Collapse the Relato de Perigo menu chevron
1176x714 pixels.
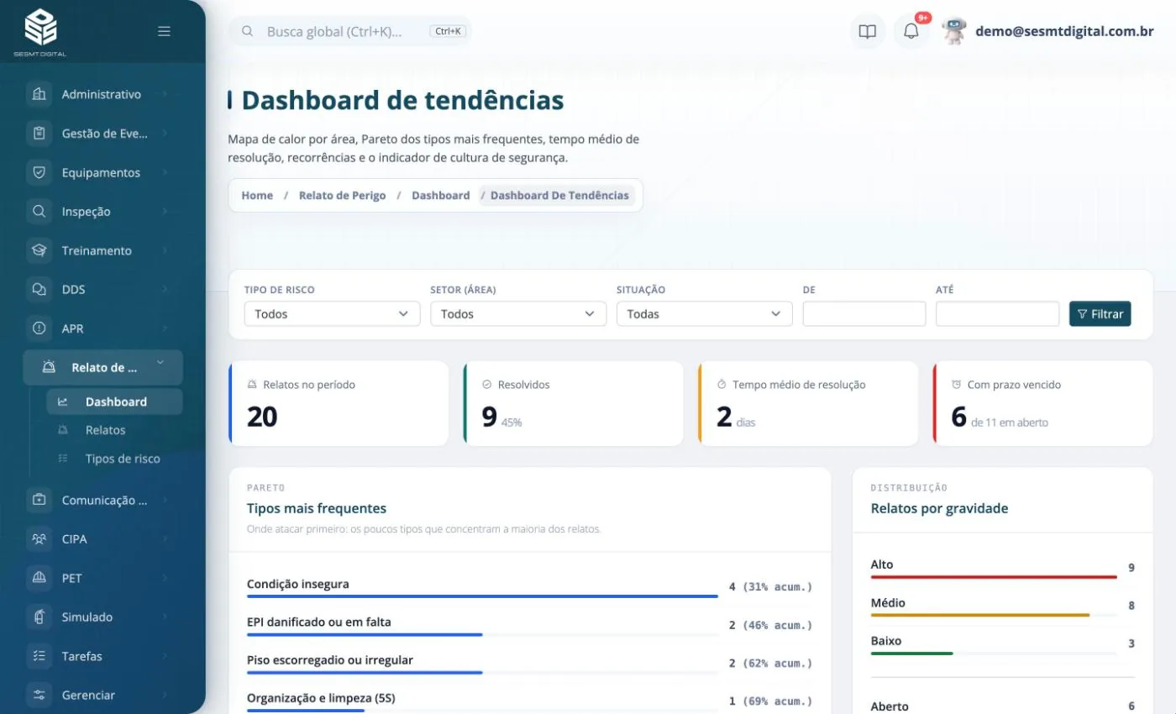[160, 364]
